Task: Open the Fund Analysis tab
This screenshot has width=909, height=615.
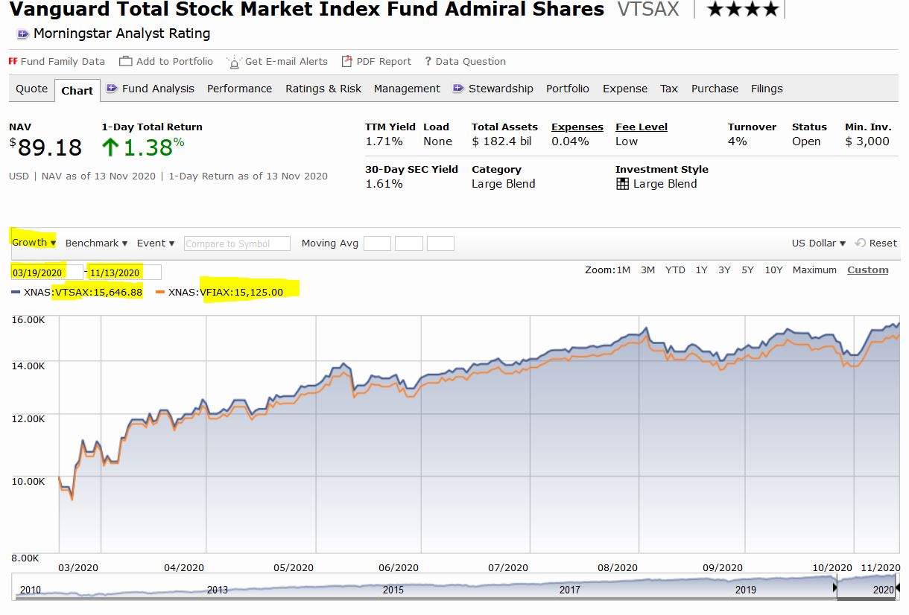Action: pyautogui.click(x=158, y=89)
